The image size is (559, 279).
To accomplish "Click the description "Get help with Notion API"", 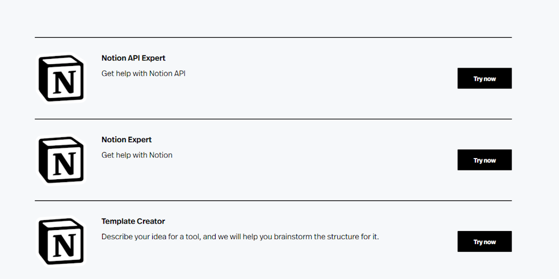I will pos(143,74).
